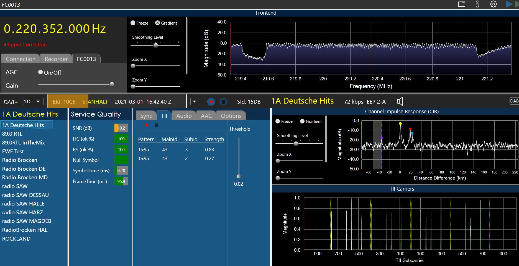Click the DAB button at far right

coord(514,101)
